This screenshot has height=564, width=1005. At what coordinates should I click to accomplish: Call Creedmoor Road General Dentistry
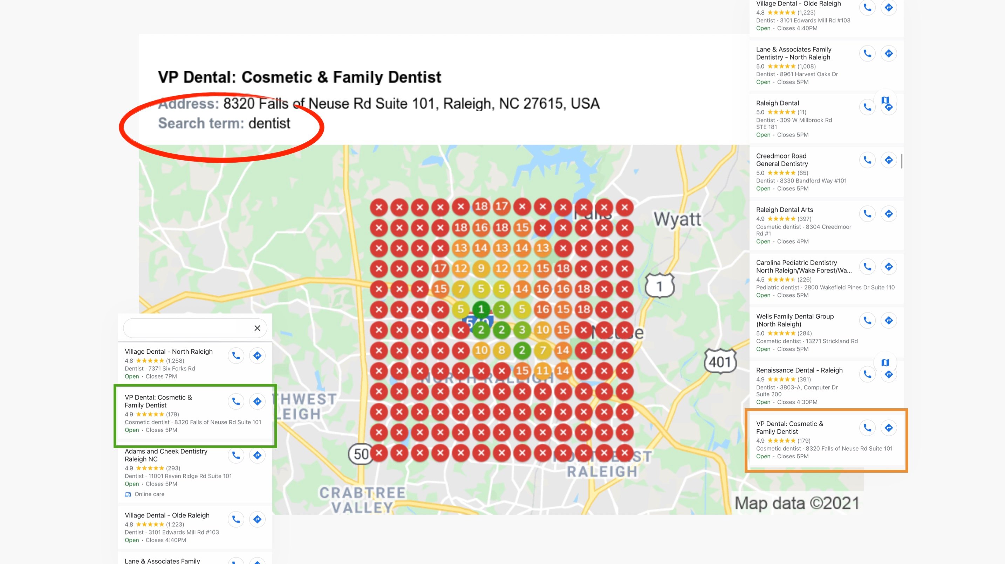pyautogui.click(x=867, y=160)
